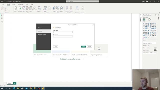160x90 pixels.
Task: Open the More visuals dropdown
Action: pyautogui.click(x=61, y=9)
